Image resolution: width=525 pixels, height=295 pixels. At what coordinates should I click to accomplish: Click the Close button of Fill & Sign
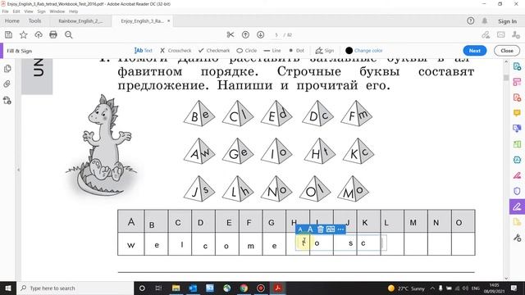[507, 51]
